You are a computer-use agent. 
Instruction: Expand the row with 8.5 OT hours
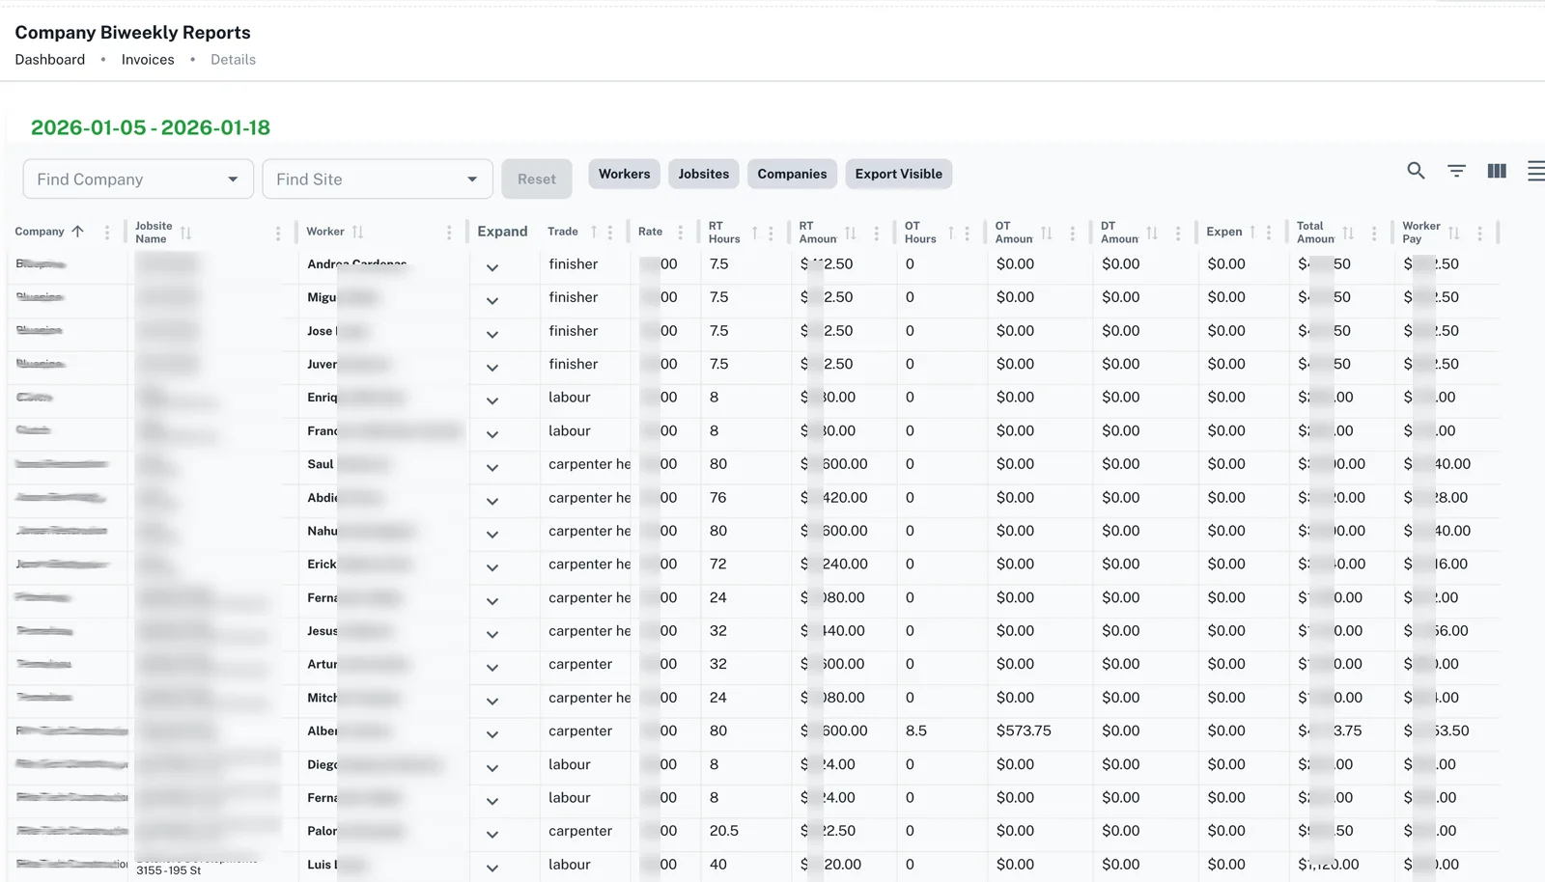click(492, 734)
